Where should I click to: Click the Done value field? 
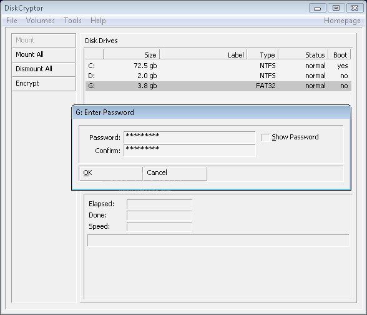pyautogui.click(x=159, y=215)
